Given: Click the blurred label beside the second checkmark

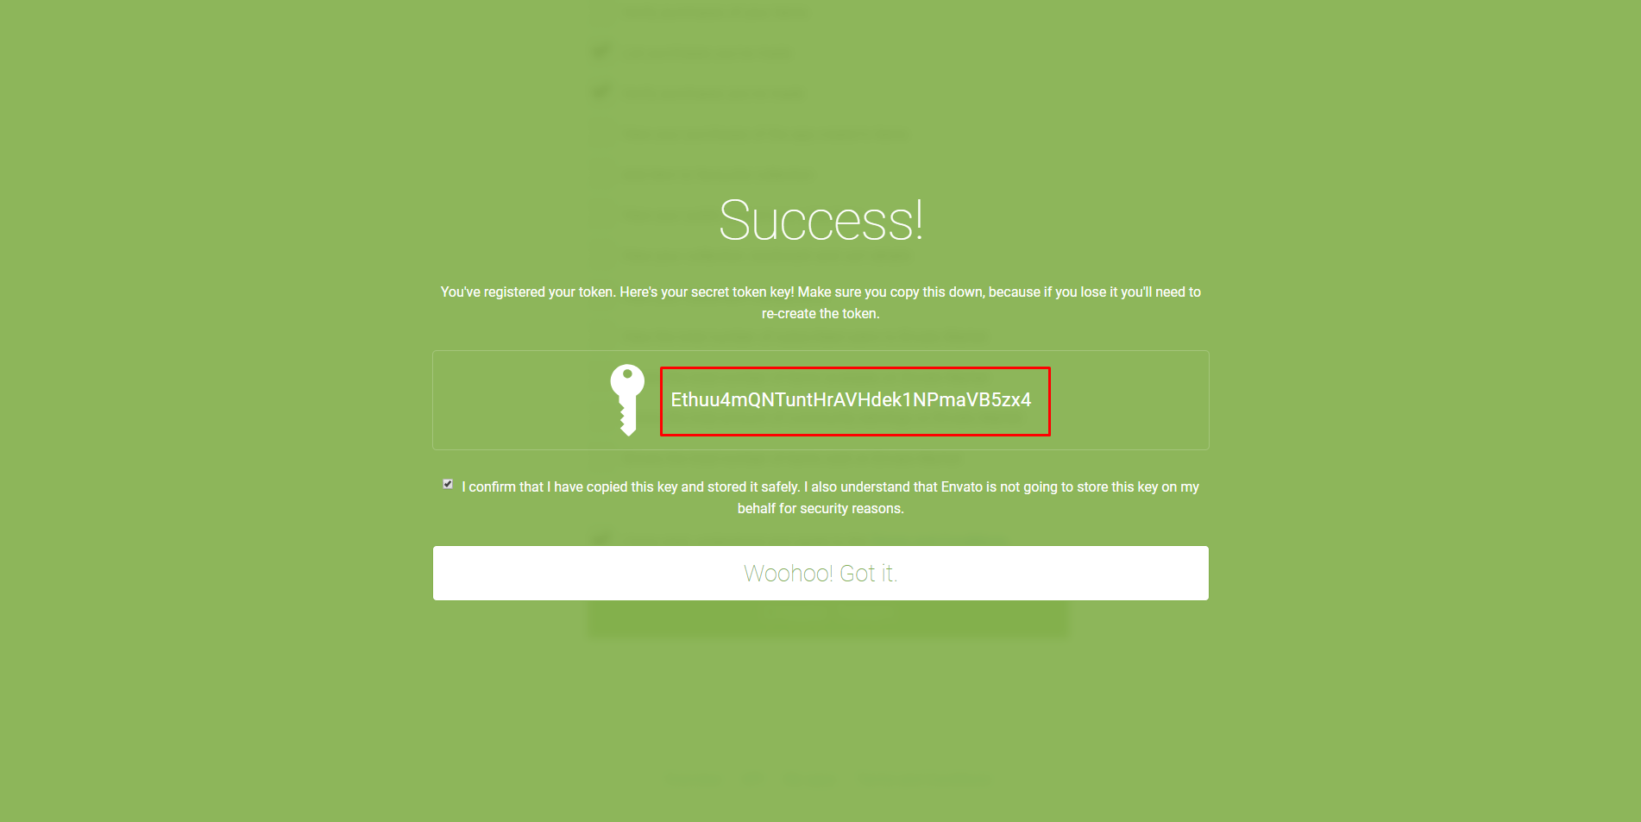Looking at the screenshot, I should click(714, 93).
